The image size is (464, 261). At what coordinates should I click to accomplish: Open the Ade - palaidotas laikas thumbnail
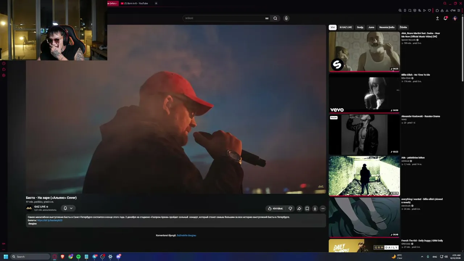pos(364,176)
